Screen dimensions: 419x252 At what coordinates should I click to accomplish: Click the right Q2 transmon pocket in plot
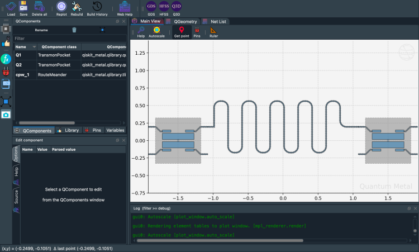(388, 141)
